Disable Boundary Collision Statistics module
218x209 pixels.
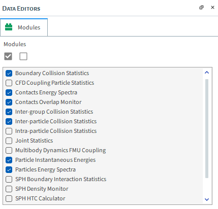(x=9, y=73)
